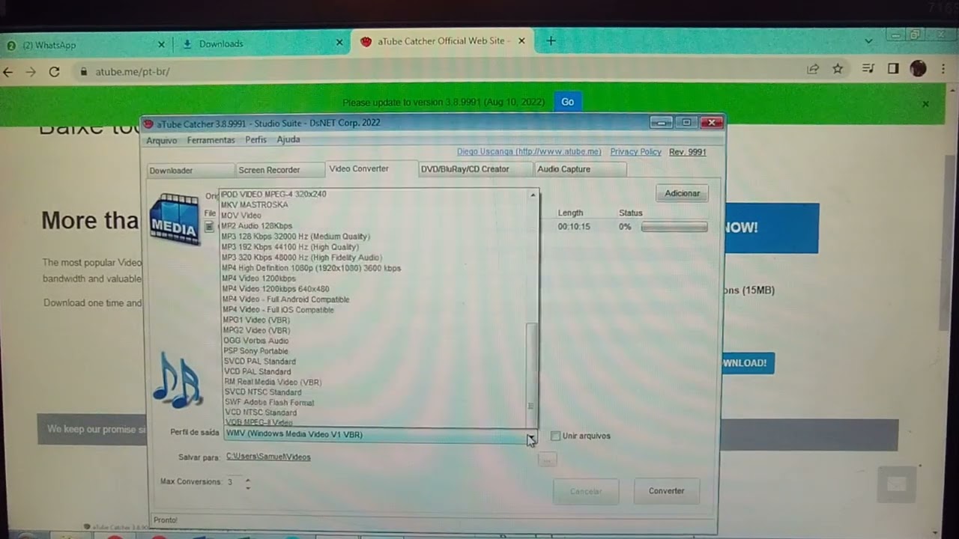Select SWF Adobe Flash Format profile

[x=269, y=403]
